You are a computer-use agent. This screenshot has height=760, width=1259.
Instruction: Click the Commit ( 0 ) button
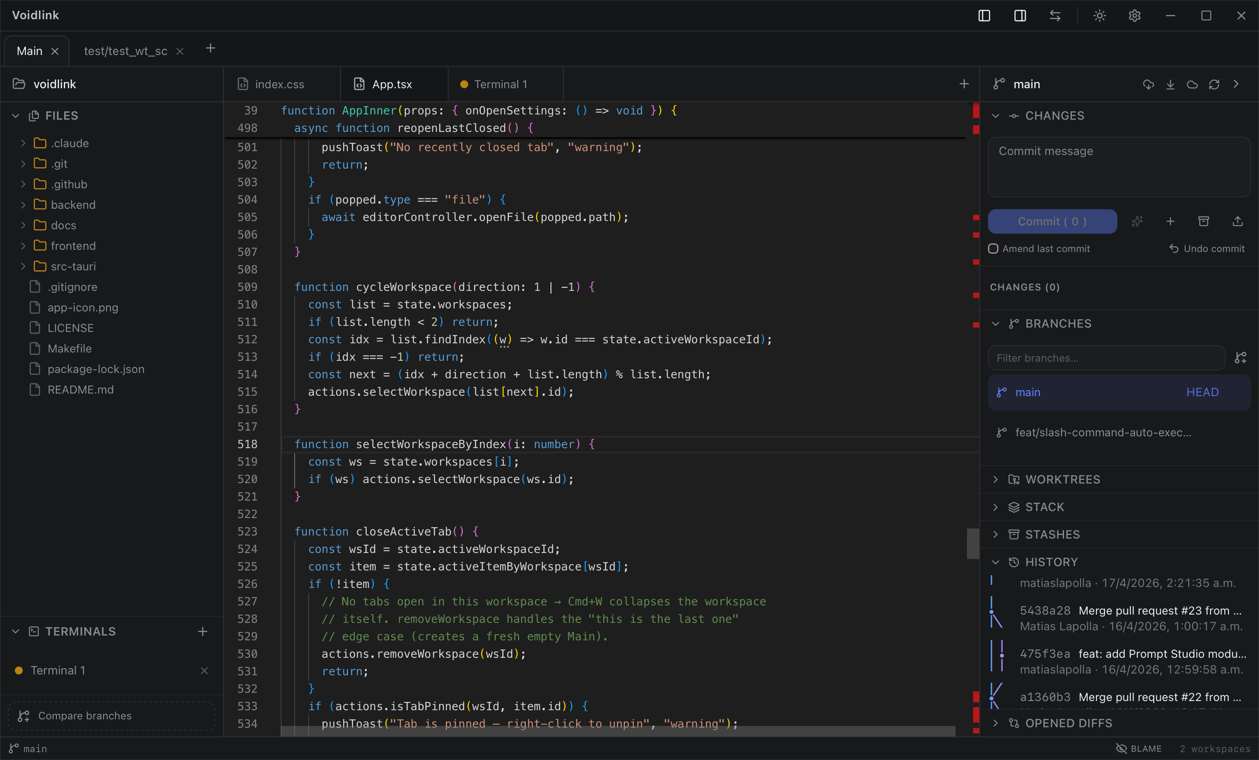click(x=1052, y=221)
